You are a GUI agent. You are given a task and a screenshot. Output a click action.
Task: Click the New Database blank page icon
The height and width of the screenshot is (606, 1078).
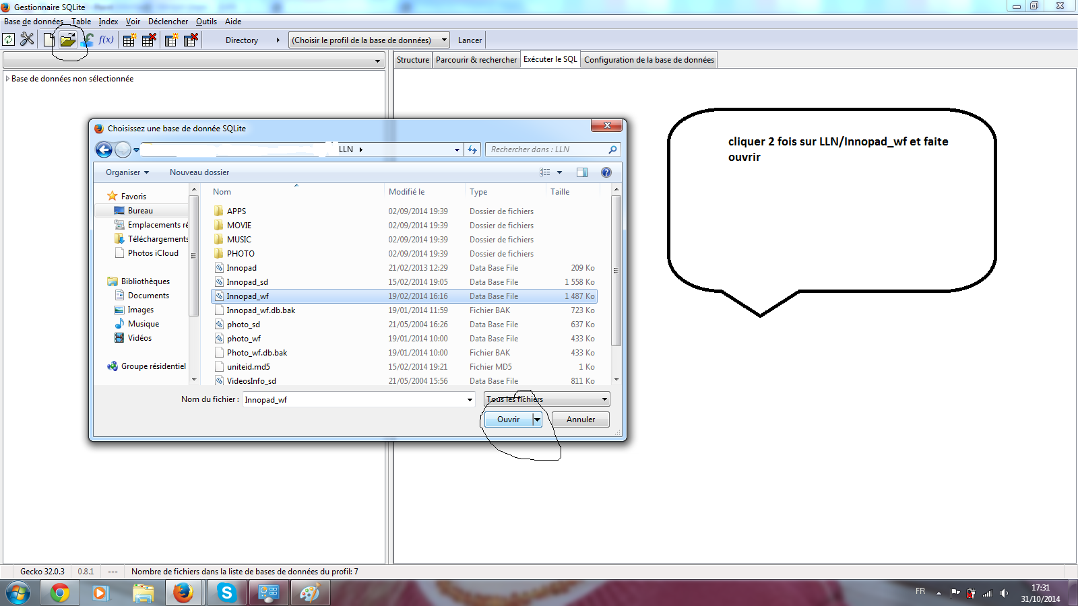pos(49,40)
